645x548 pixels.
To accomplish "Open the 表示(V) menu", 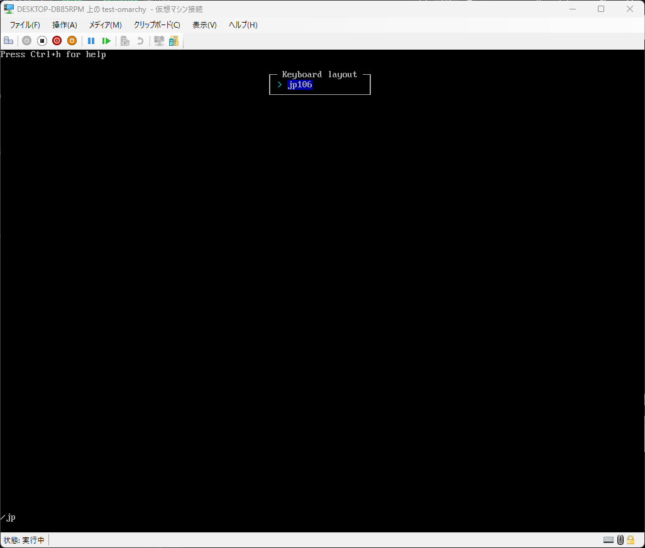I will [x=204, y=25].
